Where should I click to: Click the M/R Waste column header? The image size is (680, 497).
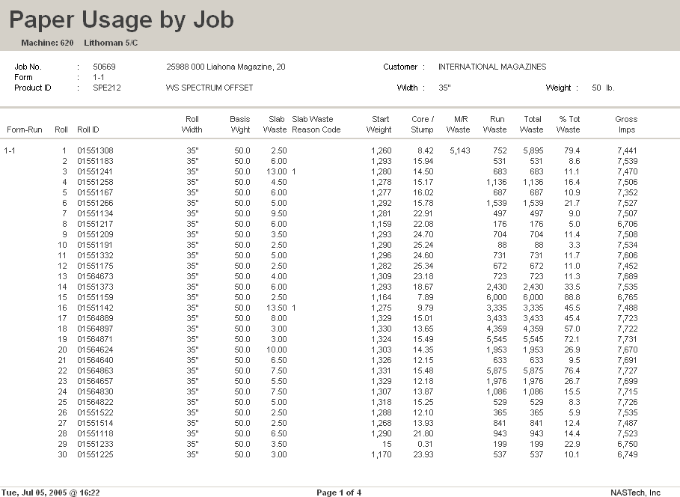459,124
